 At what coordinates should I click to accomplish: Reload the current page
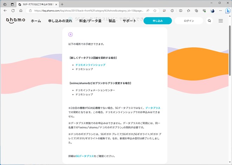click(x=13, y=11)
